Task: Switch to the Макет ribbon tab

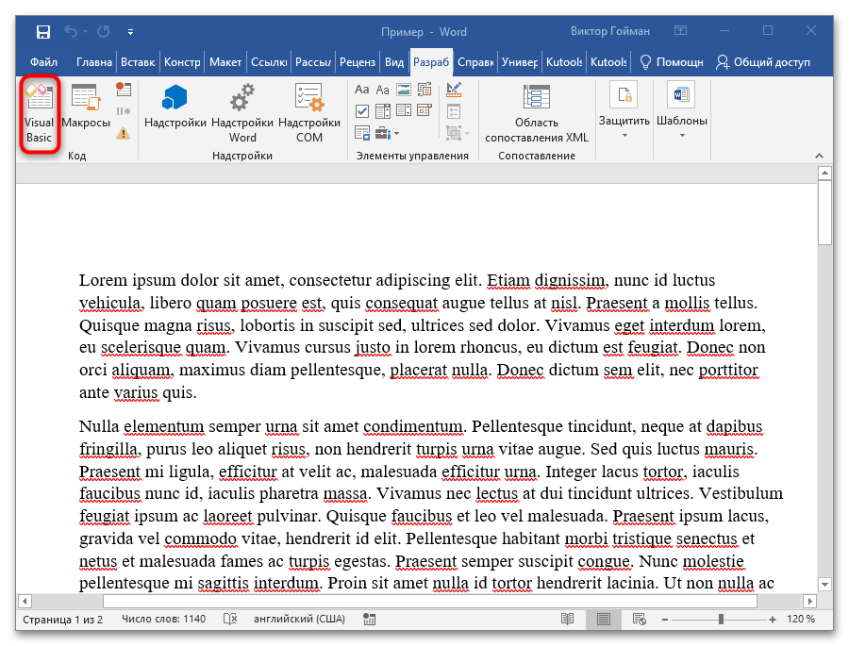Action: [225, 62]
